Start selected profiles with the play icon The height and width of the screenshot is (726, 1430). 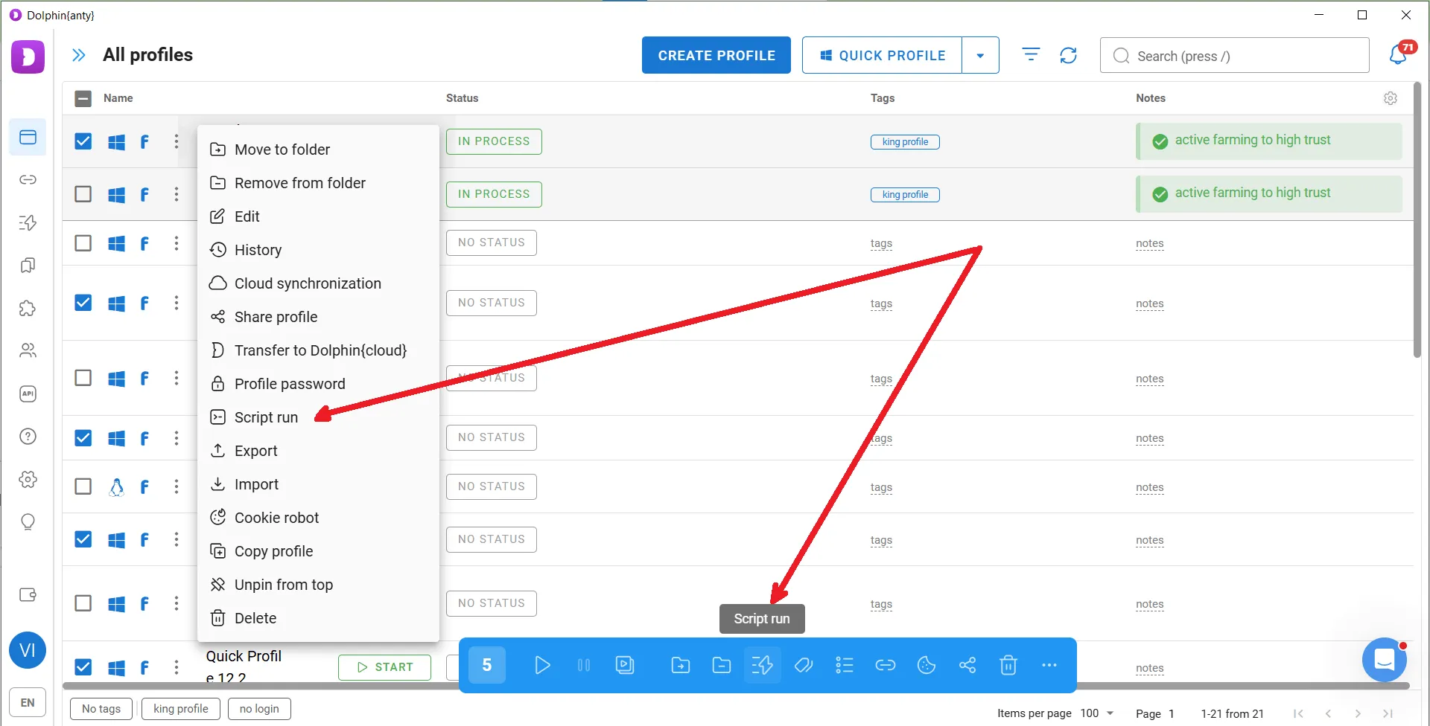click(542, 665)
